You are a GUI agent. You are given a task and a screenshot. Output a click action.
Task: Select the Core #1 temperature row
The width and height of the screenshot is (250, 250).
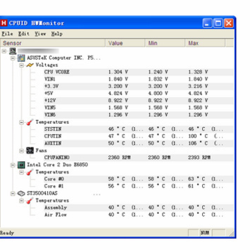tap(138, 186)
